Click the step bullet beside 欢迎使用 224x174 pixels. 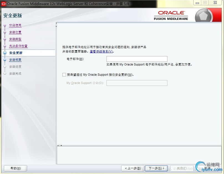pos(5,25)
